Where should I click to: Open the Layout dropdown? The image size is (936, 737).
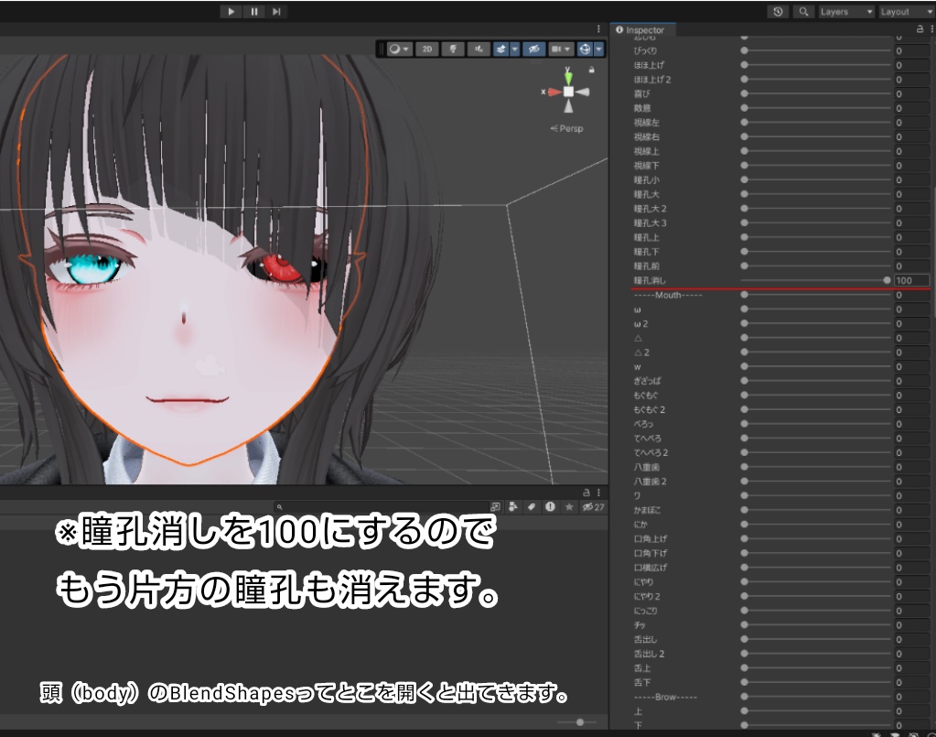(906, 11)
